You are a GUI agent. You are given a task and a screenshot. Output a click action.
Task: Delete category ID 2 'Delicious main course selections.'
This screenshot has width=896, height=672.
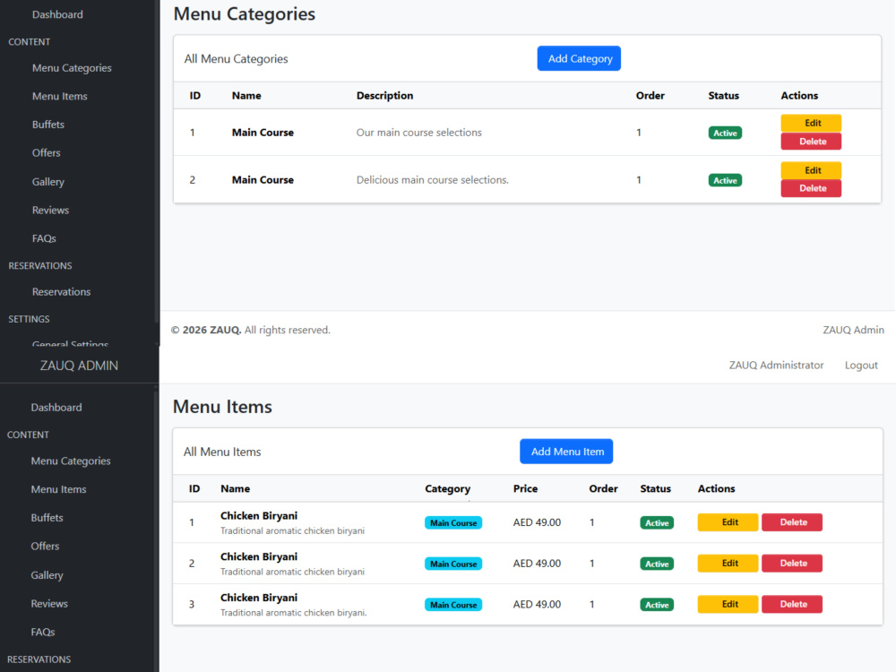pos(811,188)
